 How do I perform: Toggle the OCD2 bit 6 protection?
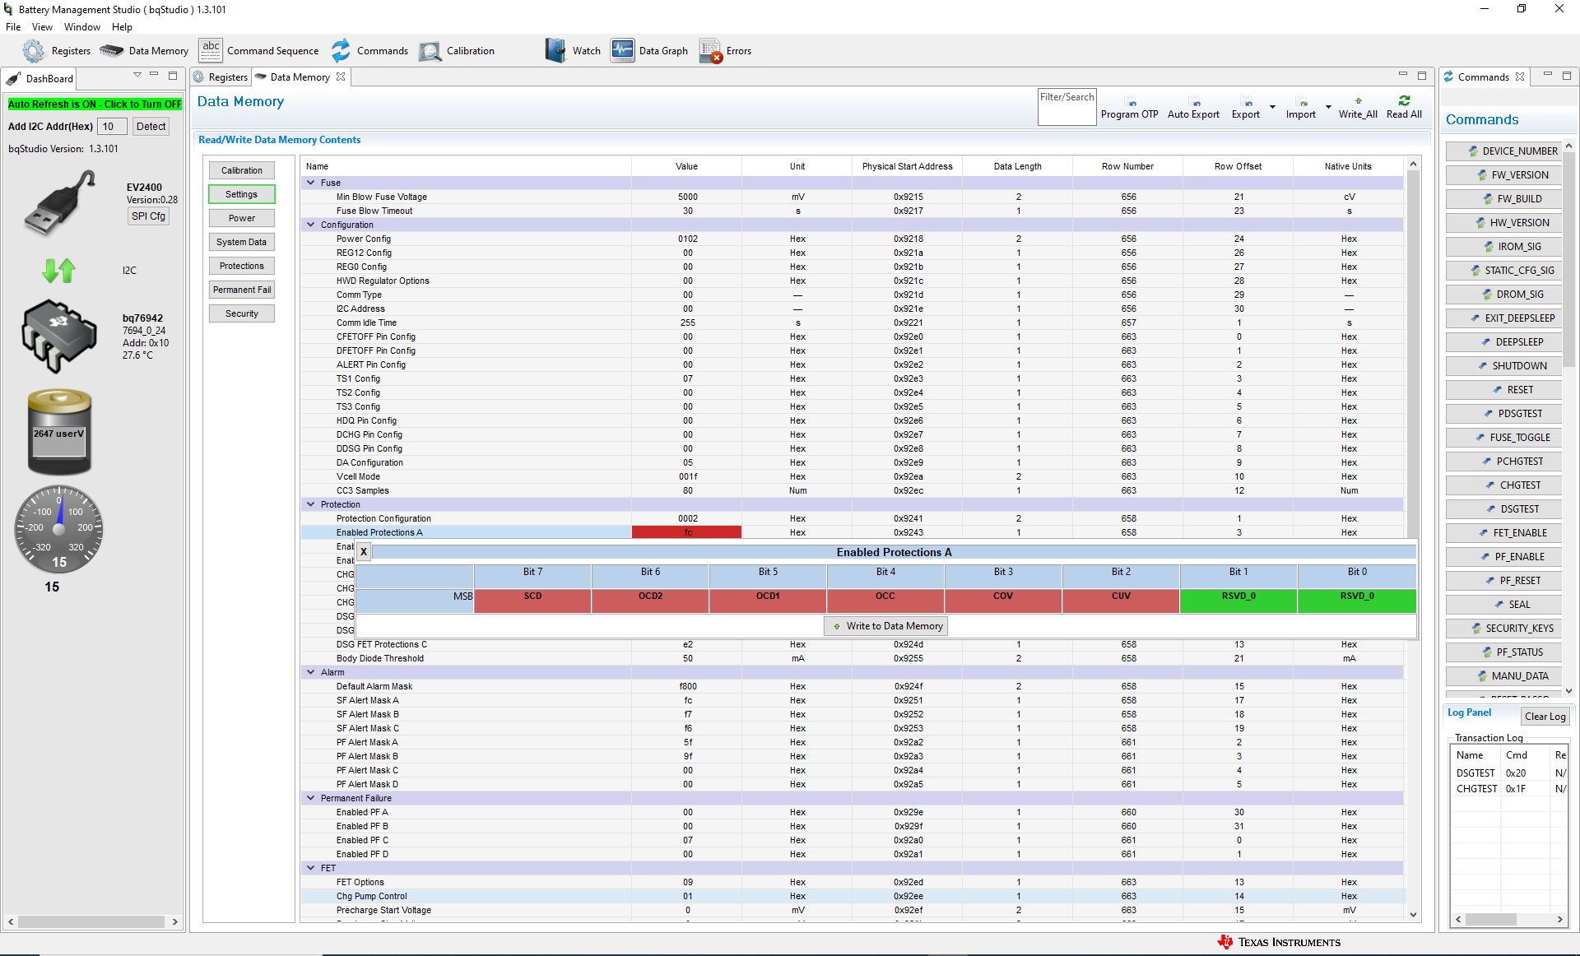pos(650,600)
